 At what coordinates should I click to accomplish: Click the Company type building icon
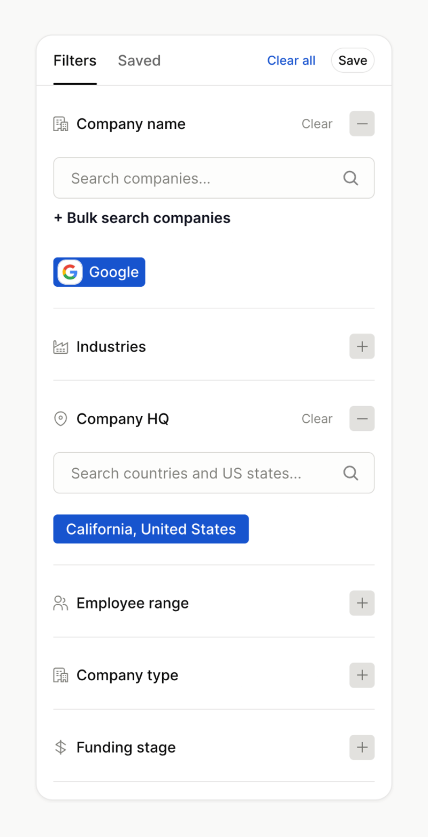click(61, 675)
